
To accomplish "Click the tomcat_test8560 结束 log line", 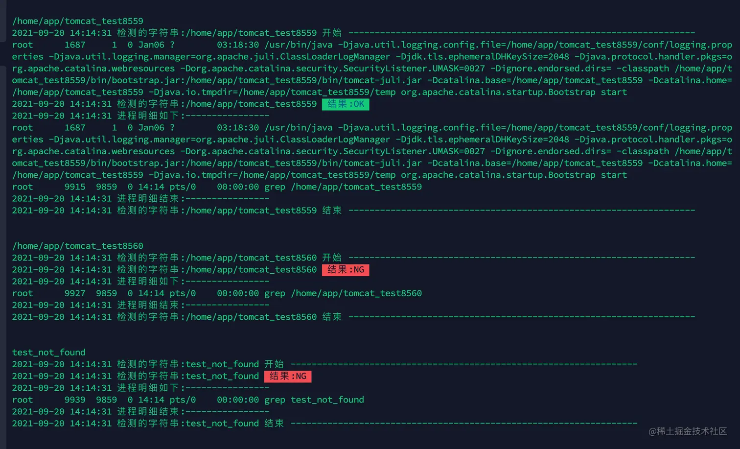I will click(x=353, y=317).
